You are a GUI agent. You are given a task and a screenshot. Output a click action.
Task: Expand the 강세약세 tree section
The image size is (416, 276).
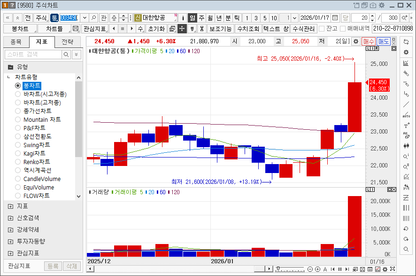(10, 230)
